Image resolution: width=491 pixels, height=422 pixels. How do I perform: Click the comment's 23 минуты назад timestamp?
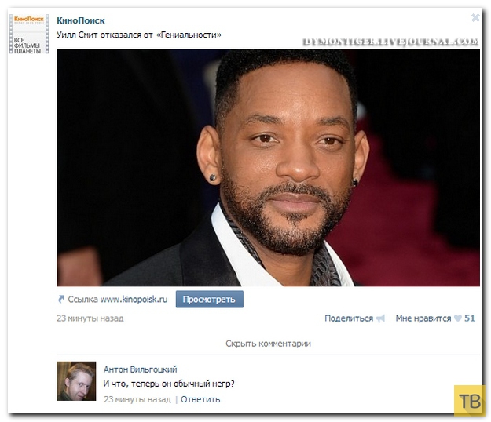[x=137, y=399]
